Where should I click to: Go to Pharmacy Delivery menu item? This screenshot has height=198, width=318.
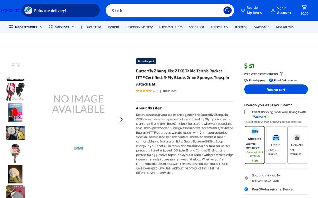click(140, 27)
